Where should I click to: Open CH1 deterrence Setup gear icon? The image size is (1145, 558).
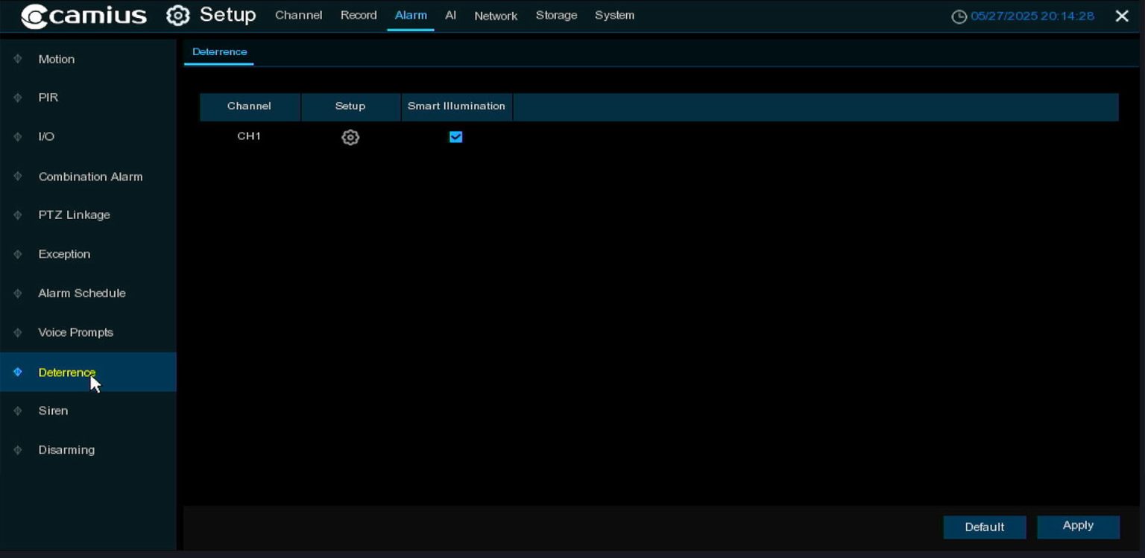pos(350,137)
